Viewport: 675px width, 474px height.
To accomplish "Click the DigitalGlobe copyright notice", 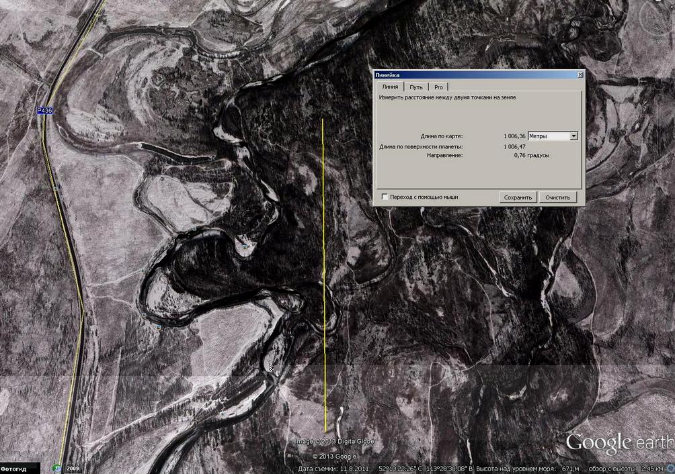I will coord(335,441).
